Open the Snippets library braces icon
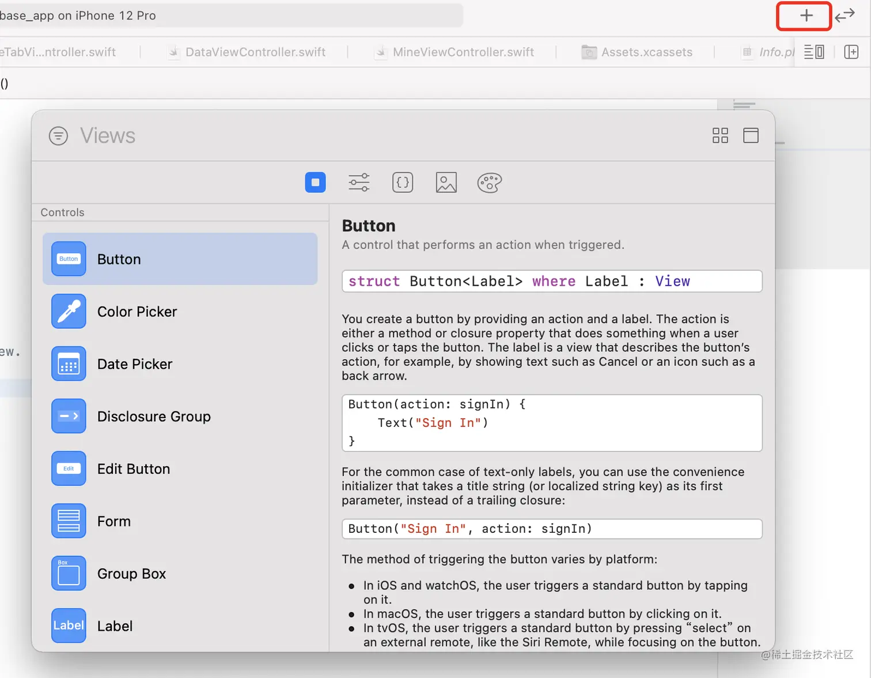This screenshot has width=871, height=678. click(x=403, y=183)
